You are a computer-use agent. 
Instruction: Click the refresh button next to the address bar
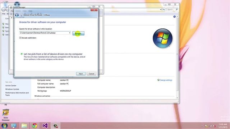click(164, 10)
